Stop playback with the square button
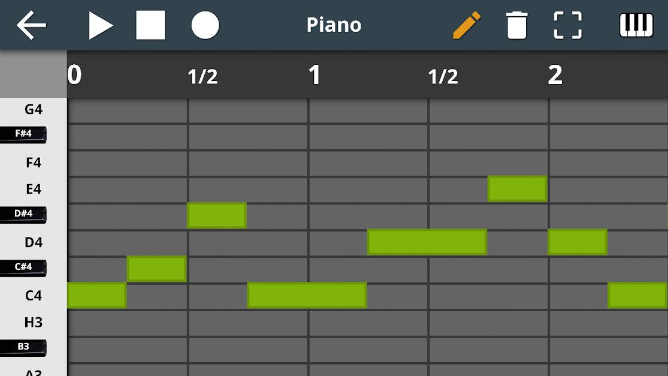 [x=150, y=25]
